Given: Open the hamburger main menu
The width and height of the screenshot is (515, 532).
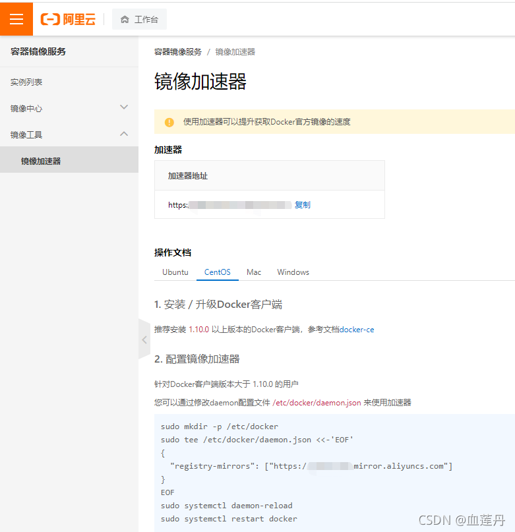Looking at the screenshot, I should 16,19.
